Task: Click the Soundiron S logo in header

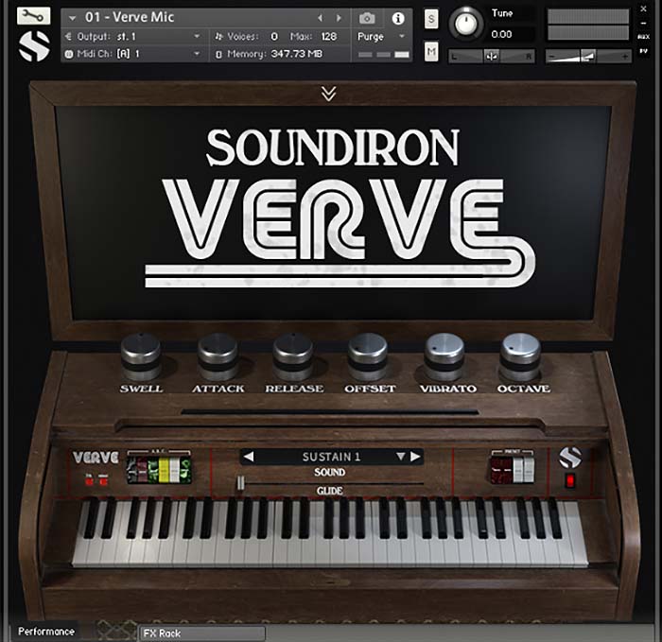Action: click(x=34, y=46)
